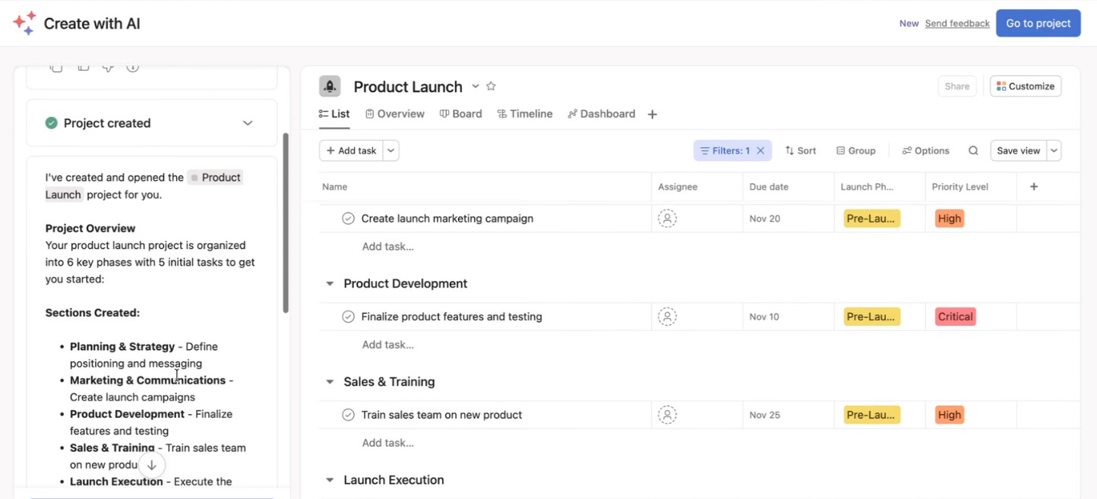Assign the Create launch marketing campaign task
Screen dimensions: 1097x499
[667, 219]
